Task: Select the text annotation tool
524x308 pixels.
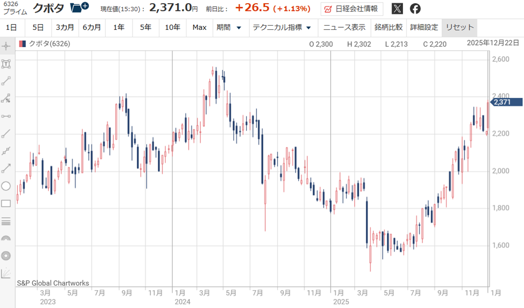Action: click(6, 64)
